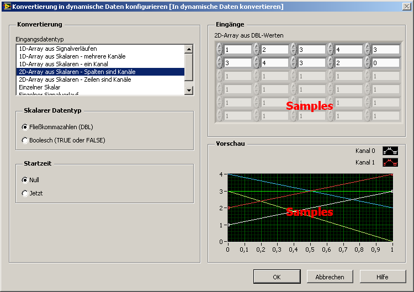Click stepper beside second-row value 0

tap(368, 62)
